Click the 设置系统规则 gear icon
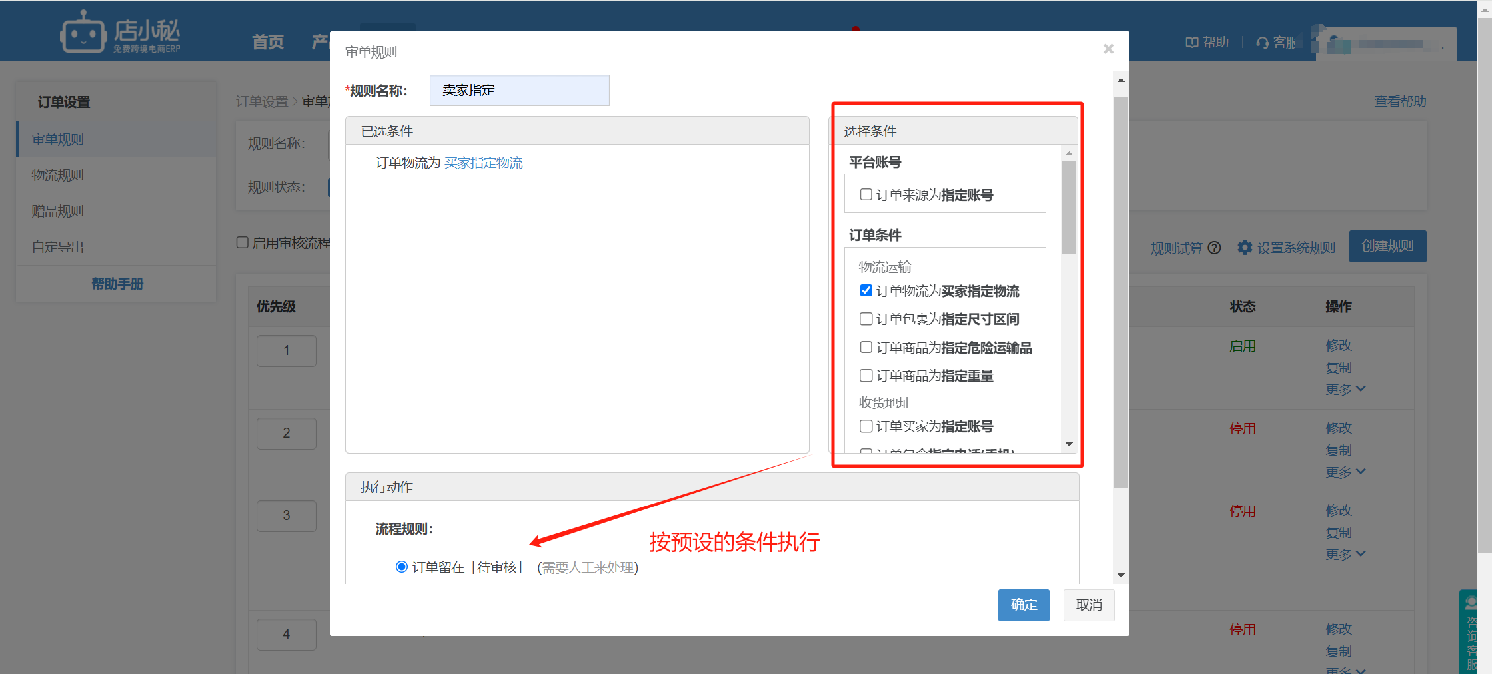The height and width of the screenshot is (674, 1492). coord(1245,248)
